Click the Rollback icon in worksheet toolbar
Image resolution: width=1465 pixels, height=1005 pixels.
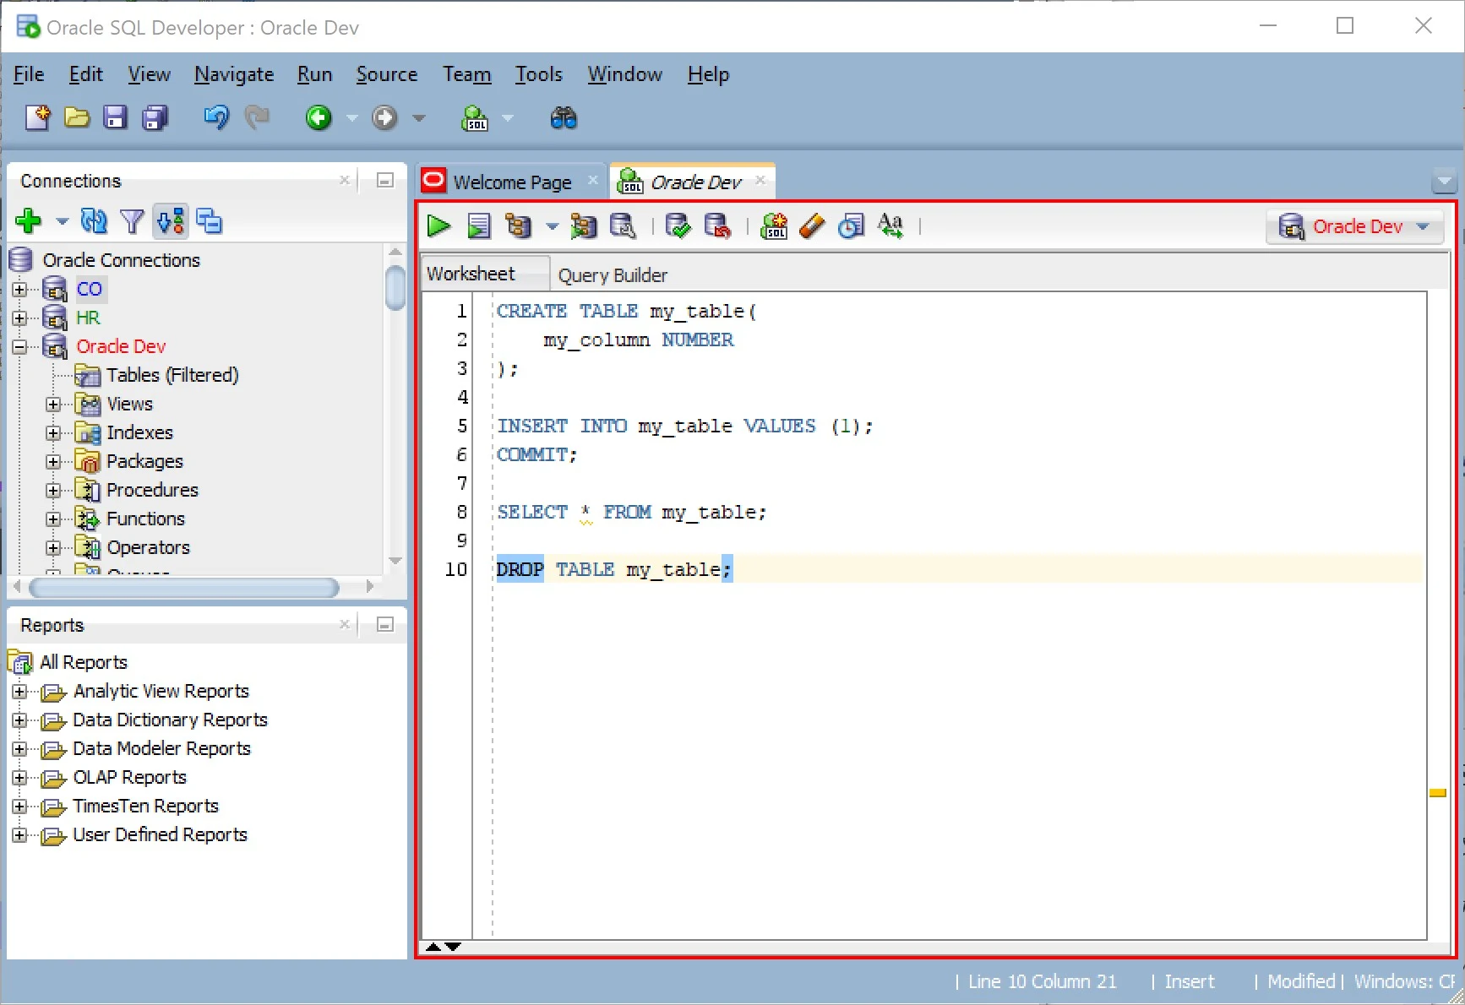point(717,226)
